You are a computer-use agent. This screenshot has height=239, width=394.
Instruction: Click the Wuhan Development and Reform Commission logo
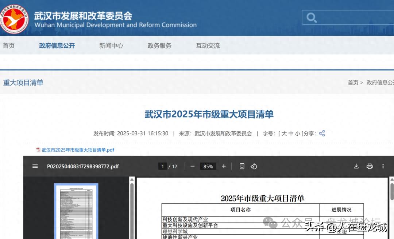[14, 19]
